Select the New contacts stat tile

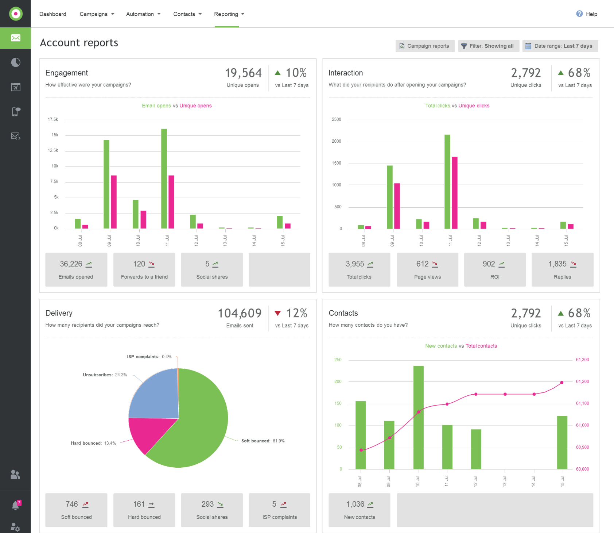(x=359, y=510)
